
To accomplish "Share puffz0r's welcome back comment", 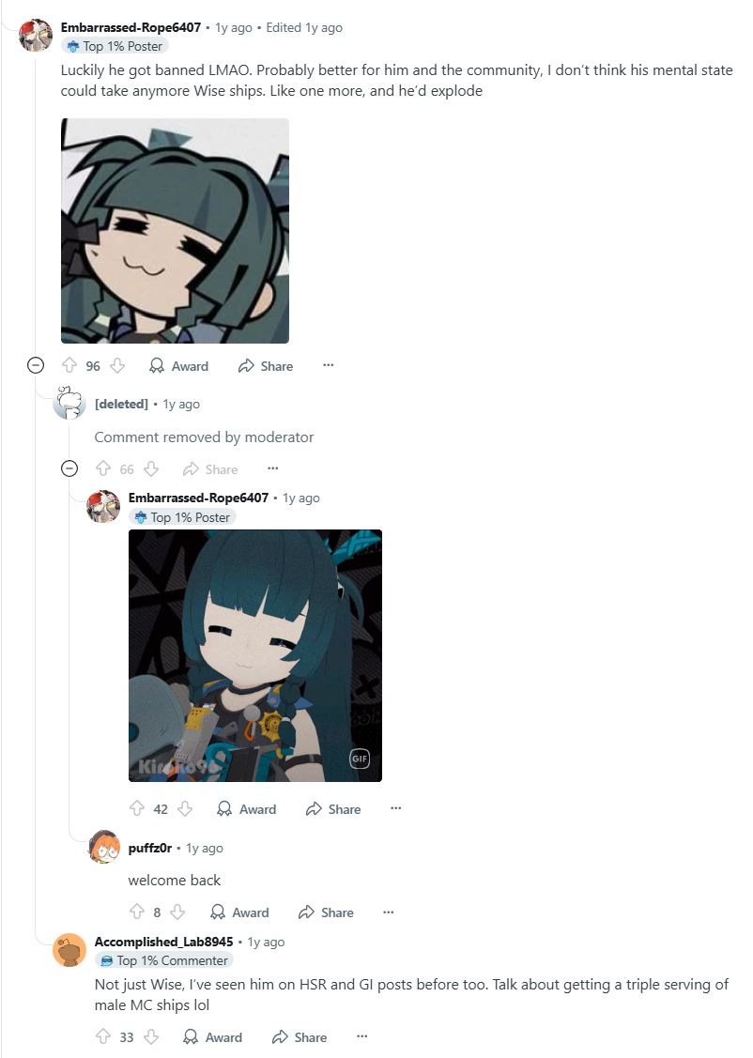I will click(326, 912).
